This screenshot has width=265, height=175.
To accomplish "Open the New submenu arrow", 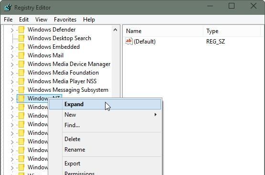I will (156, 115).
